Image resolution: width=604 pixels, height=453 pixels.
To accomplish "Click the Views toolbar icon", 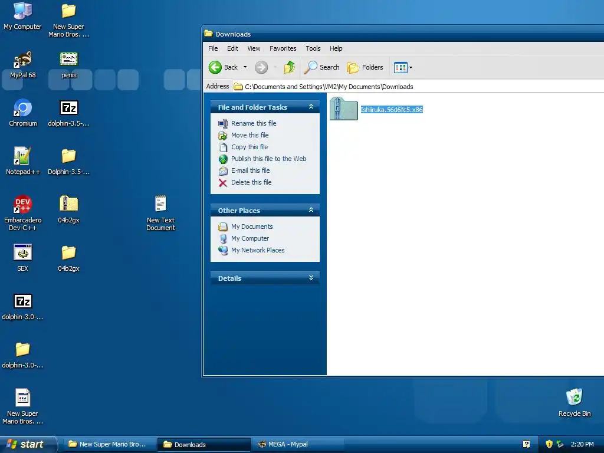I will tap(401, 67).
